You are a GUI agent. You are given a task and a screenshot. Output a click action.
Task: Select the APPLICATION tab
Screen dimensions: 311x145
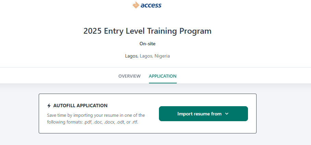point(163,76)
